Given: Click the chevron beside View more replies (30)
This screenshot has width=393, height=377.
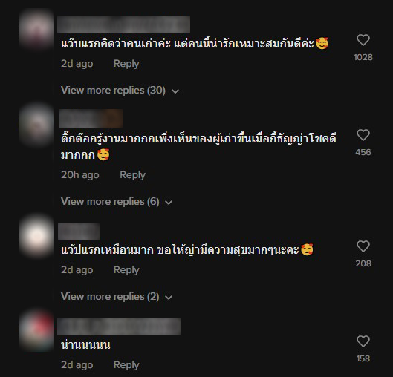Looking at the screenshot, I should 175,91.
